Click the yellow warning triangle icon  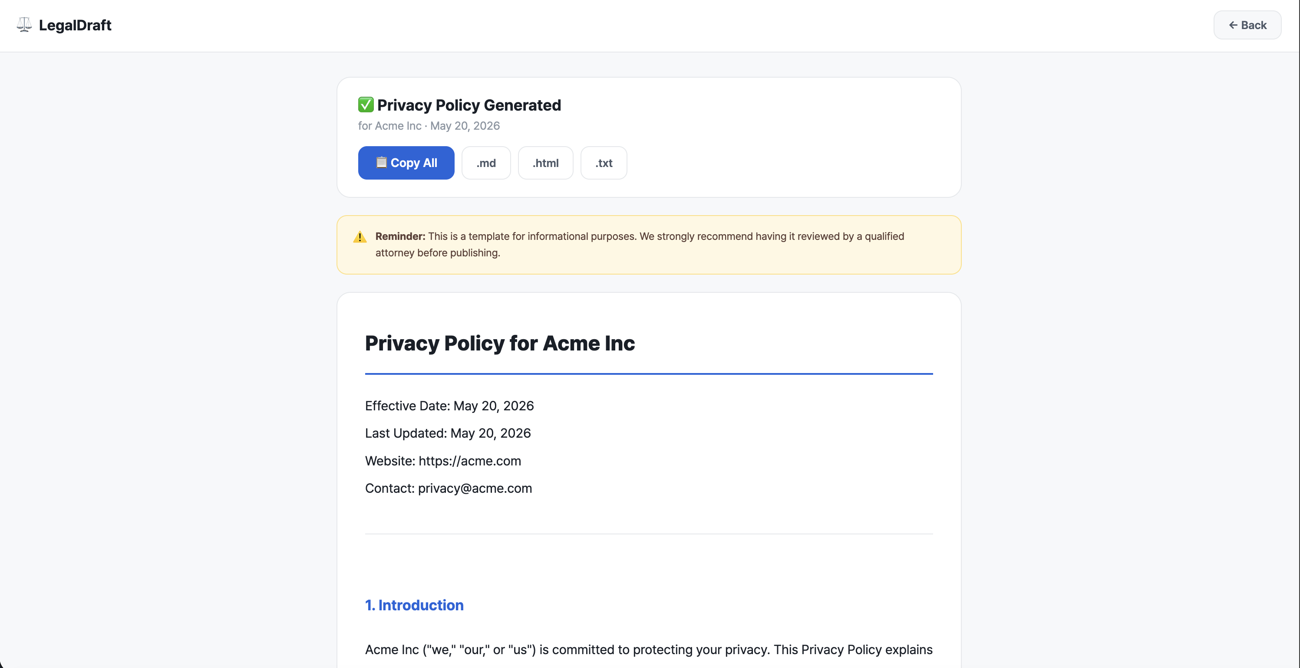click(x=360, y=237)
